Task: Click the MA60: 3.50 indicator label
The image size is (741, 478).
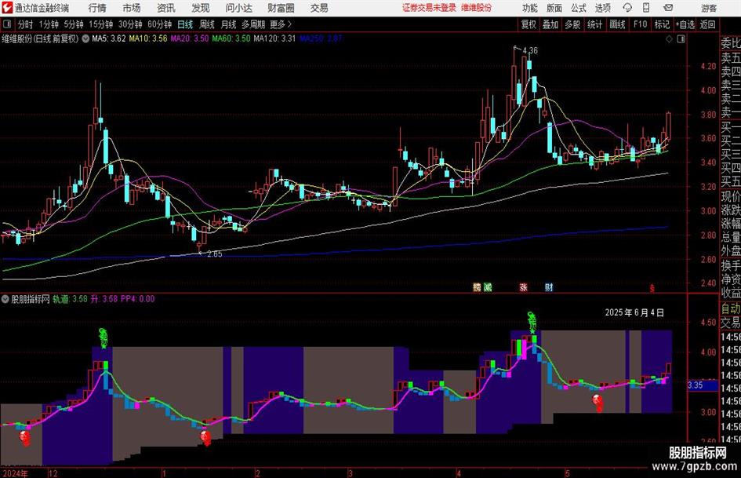Action: tap(231, 38)
